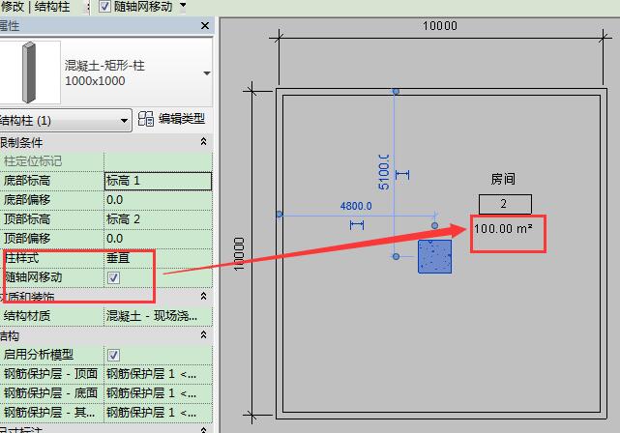Viewport: 620px width, 433px height.
Task: Open dropdown arrow beside top 随轴网移动 option
Action: click(183, 6)
